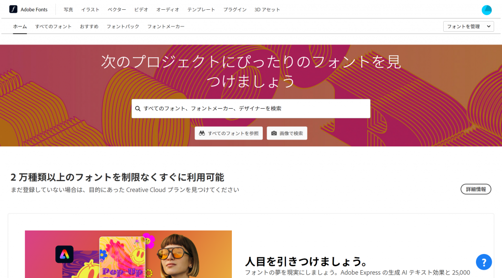Click the 人目を引きつけましょう。 heading
This screenshot has height=278, width=502.
point(306,262)
